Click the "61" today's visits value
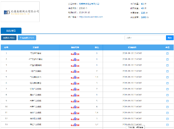The width and height of the screenshot is (174, 129). (x=142, y=4)
